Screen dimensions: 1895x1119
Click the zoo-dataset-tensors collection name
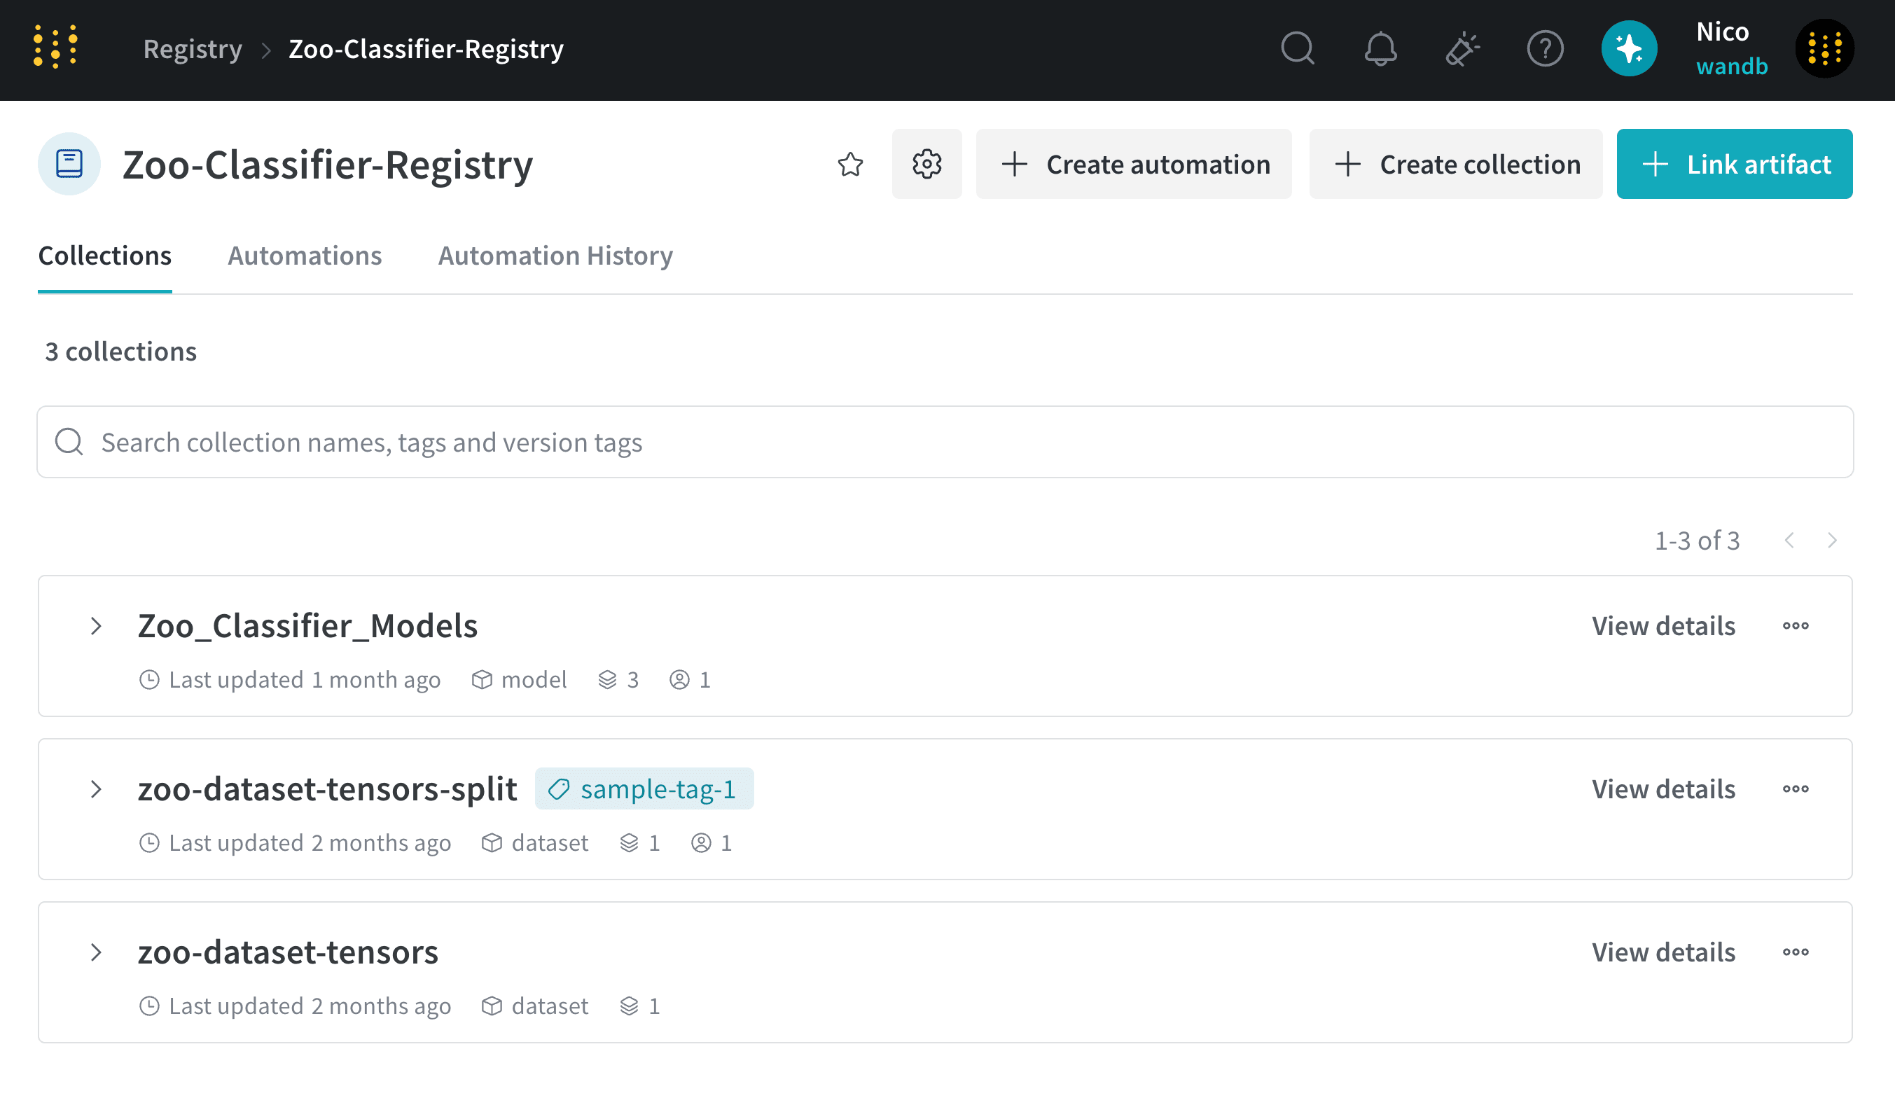click(x=287, y=952)
